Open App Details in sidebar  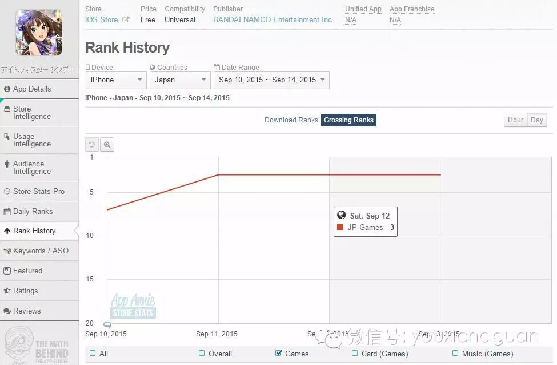(39, 89)
